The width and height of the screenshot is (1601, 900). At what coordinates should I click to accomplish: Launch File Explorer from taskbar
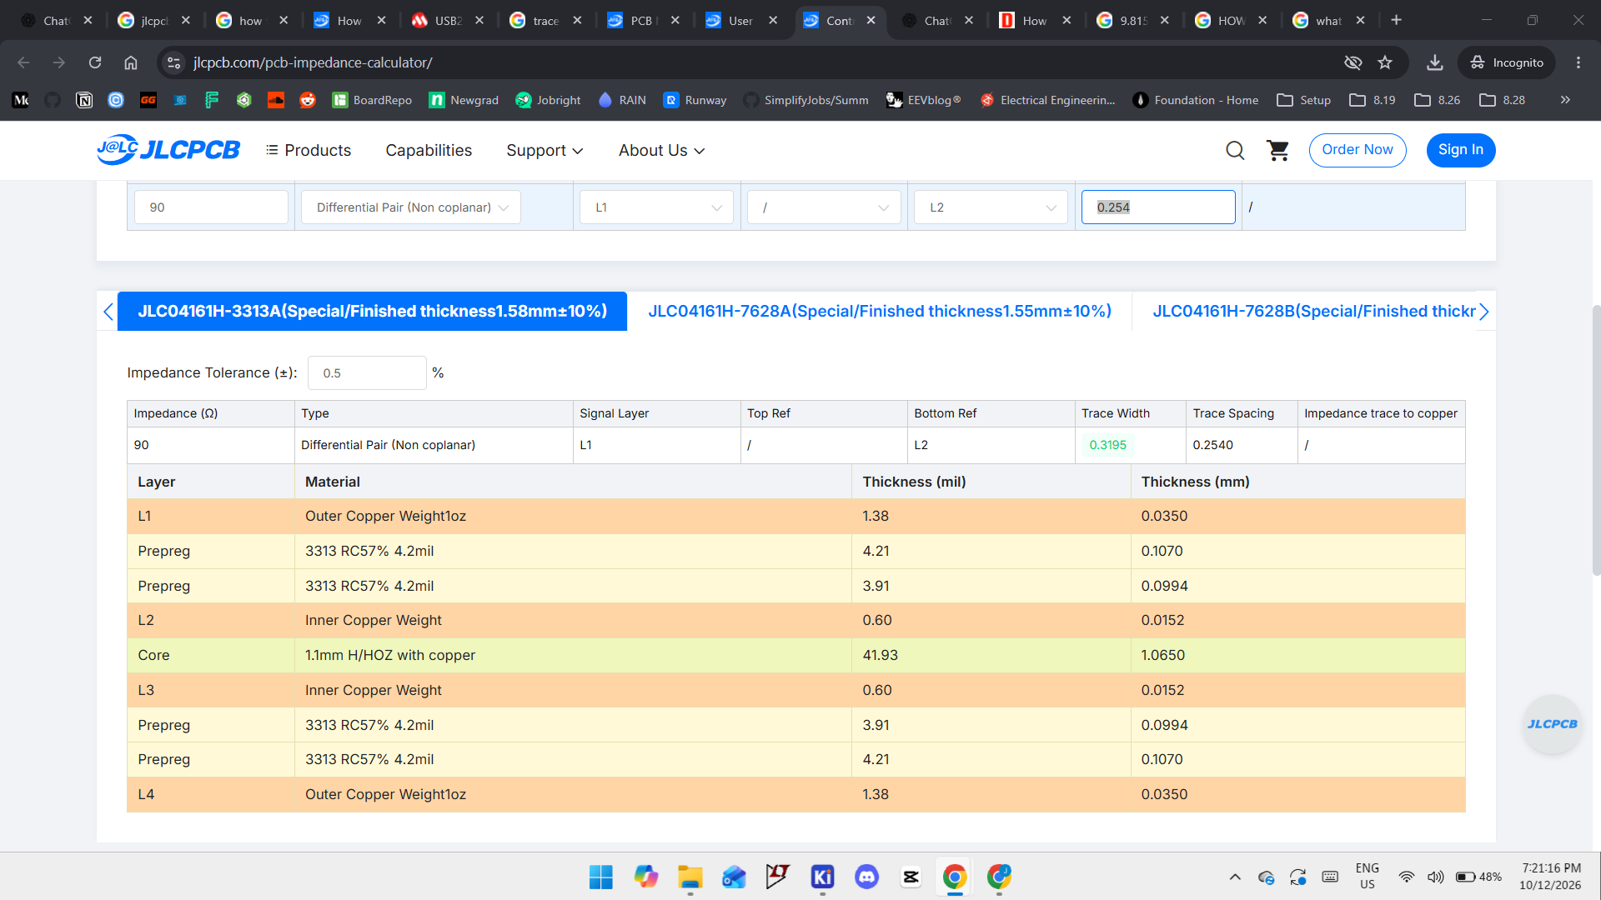pyautogui.click(x=690, y=877)
